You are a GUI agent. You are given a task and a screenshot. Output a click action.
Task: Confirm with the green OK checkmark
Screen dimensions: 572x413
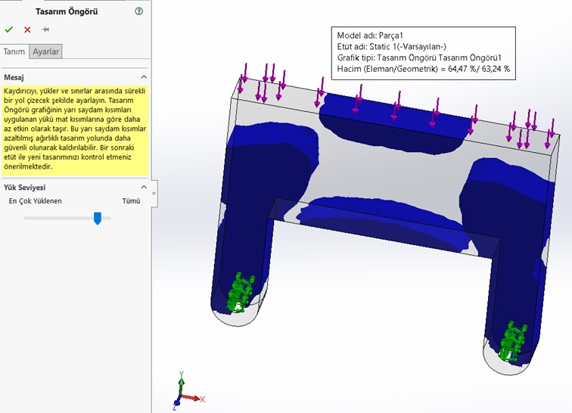tap(9, 29)
